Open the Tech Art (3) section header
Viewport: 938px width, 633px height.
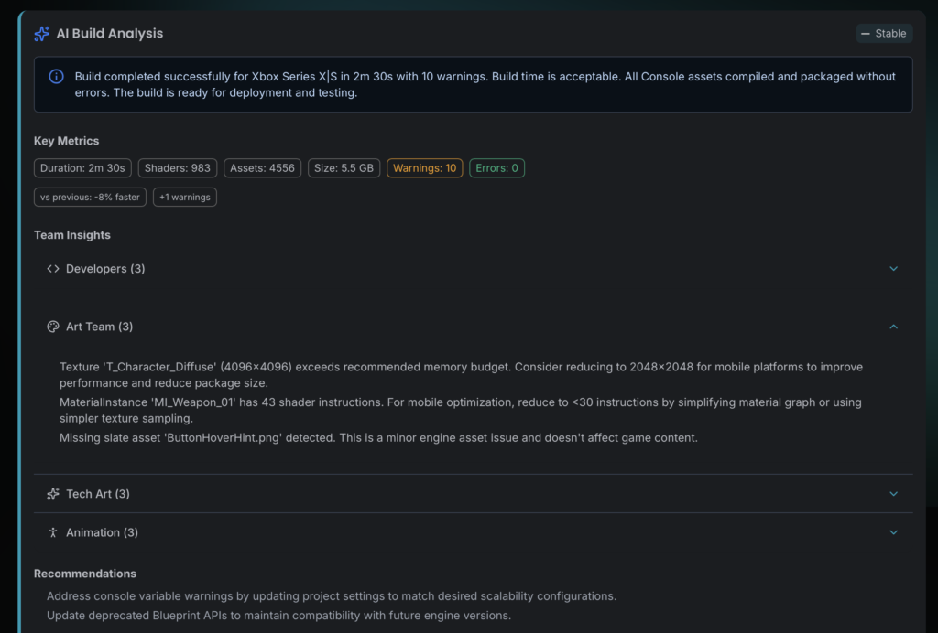98,494
